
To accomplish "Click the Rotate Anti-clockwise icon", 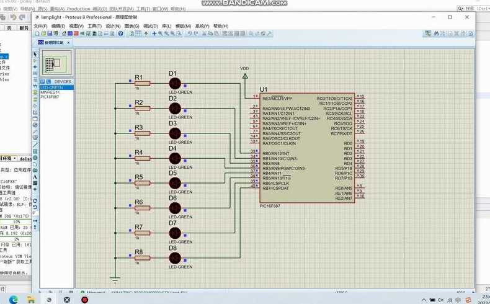I will (x=35, y=207).
